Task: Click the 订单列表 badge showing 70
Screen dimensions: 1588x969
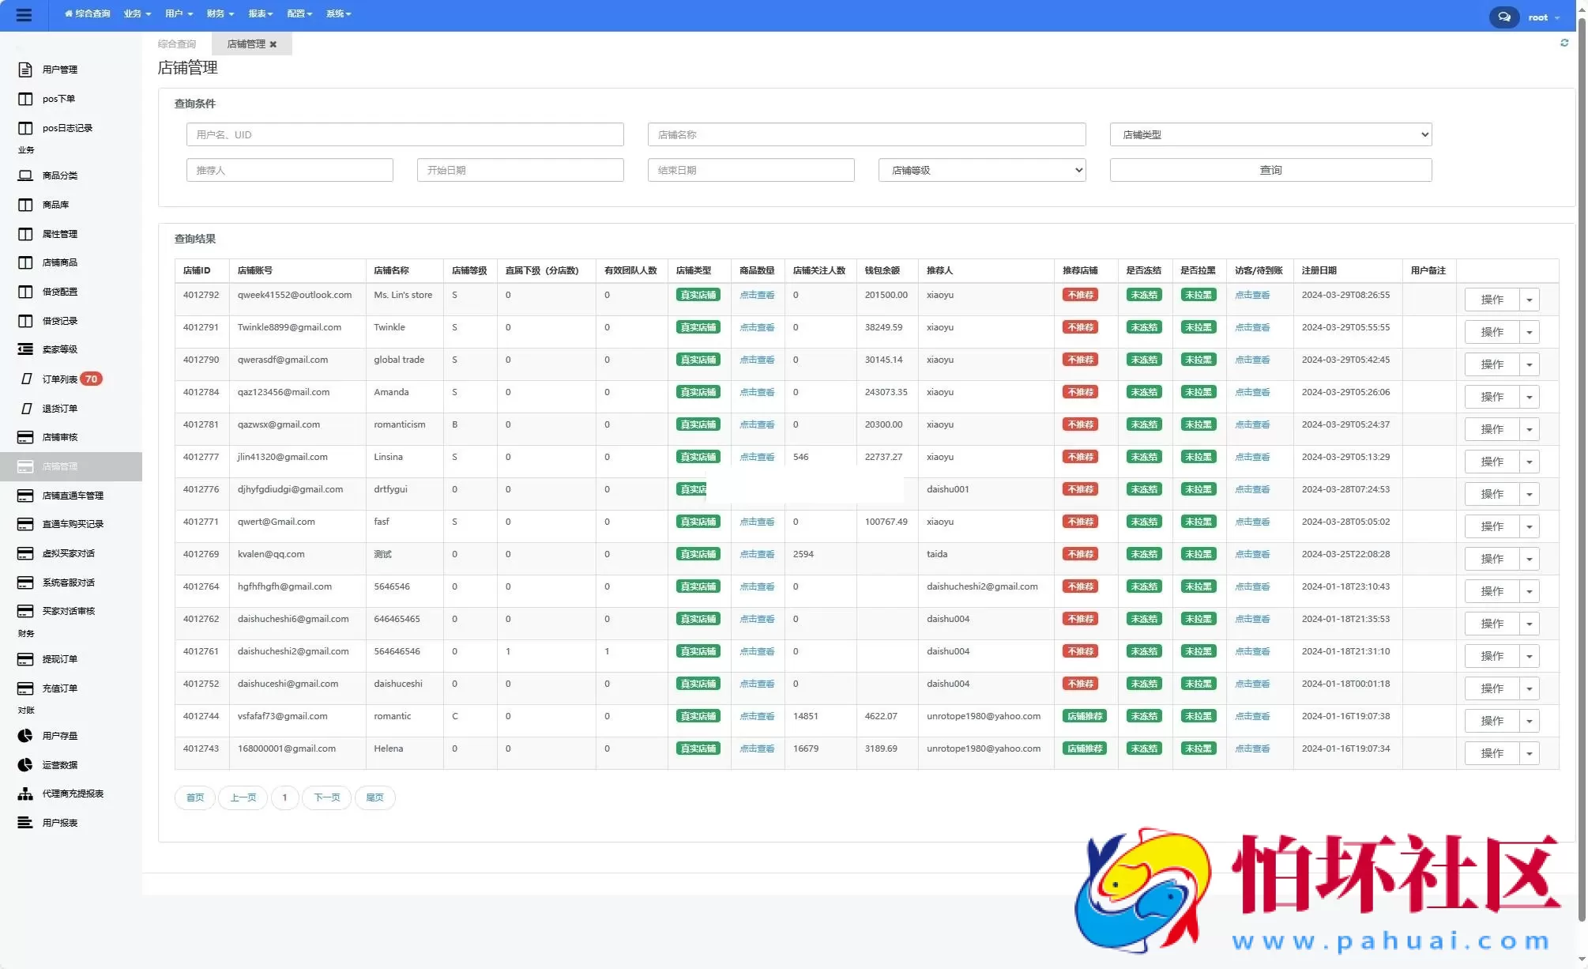Action: click(92, 379)
